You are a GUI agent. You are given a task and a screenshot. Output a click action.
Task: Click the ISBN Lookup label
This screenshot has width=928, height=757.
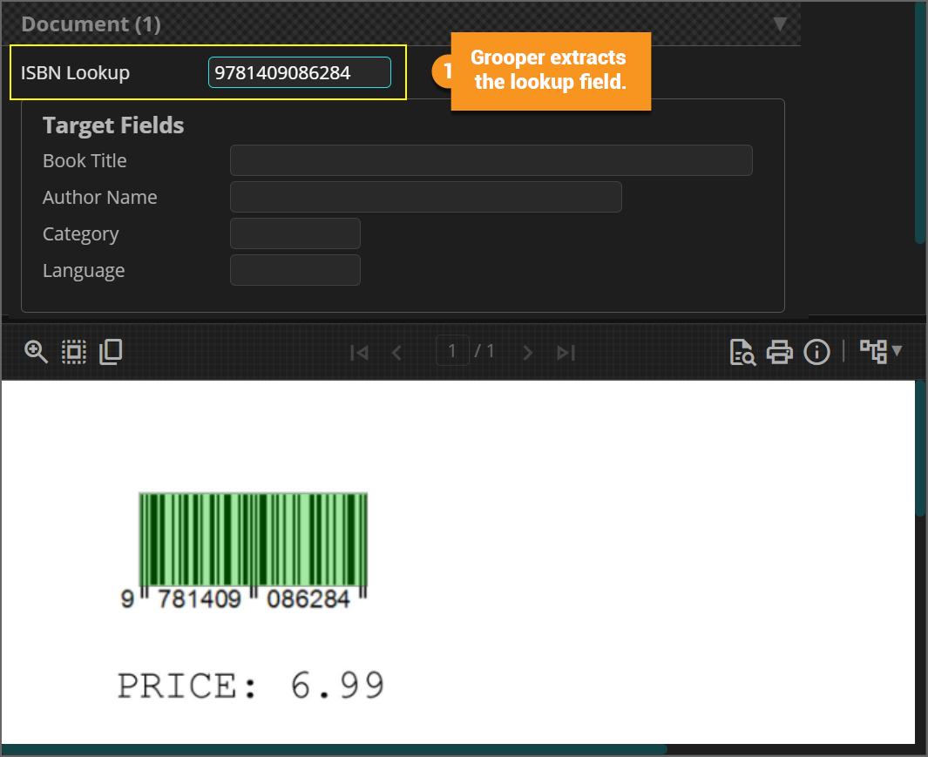coord(75,73)
